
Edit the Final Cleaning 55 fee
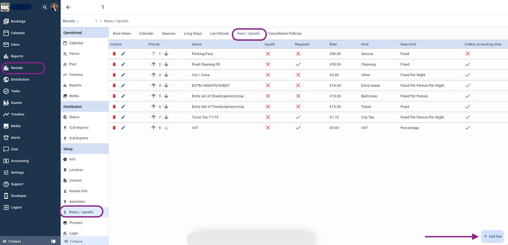point(123,64)
